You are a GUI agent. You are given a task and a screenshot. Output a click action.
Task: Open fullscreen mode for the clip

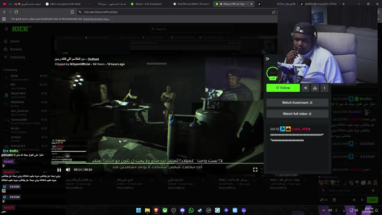(x=255, y=170)
